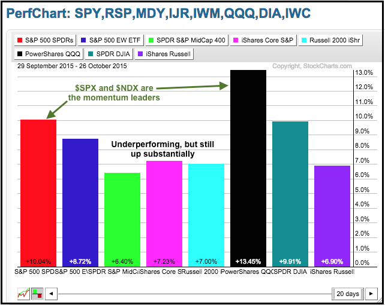This screenshot has width=385, height=305.
Task: Click the +6.90% value label
Action: tap(332, 261)
